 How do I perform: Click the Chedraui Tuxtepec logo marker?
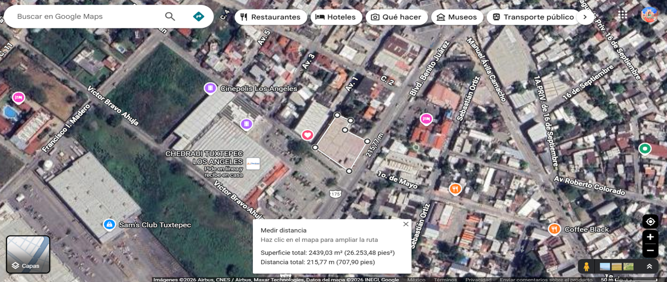point(253,164)
